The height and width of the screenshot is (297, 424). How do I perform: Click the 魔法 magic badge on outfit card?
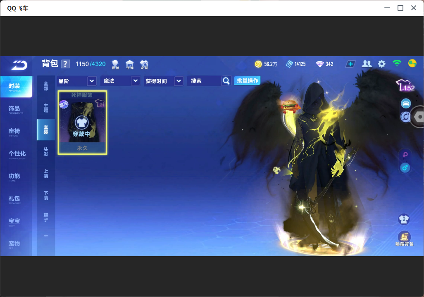tap(64, 104)
